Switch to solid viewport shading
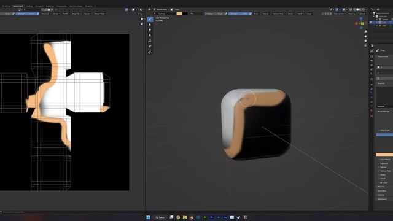Screen dimensions: 393x221 pos(357,10)
